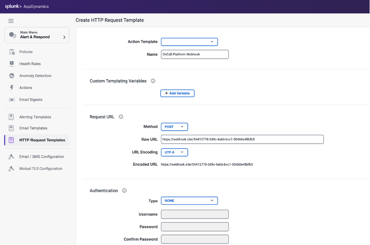Click the Policies clipboard icon

[12, 52]
